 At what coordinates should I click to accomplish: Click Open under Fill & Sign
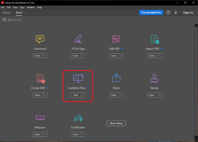76,56
